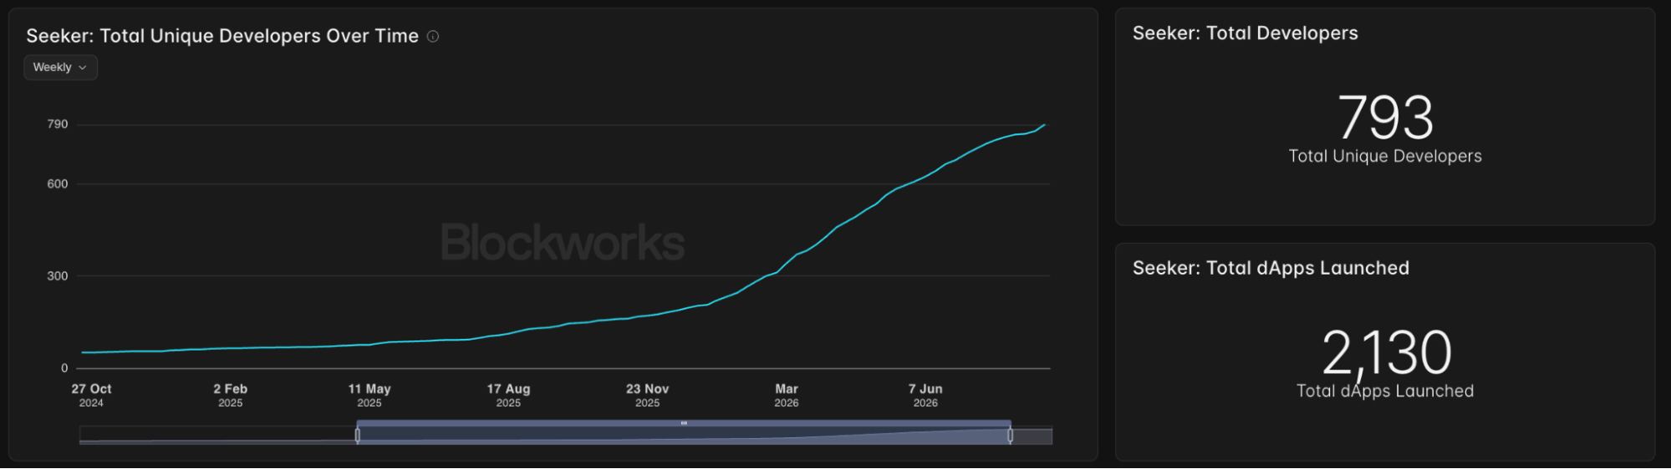Screen dimensions: 1671x469
Task: Click the unselected navigator area left of the range
Action: pyautogui.click(x=217, y=435)
